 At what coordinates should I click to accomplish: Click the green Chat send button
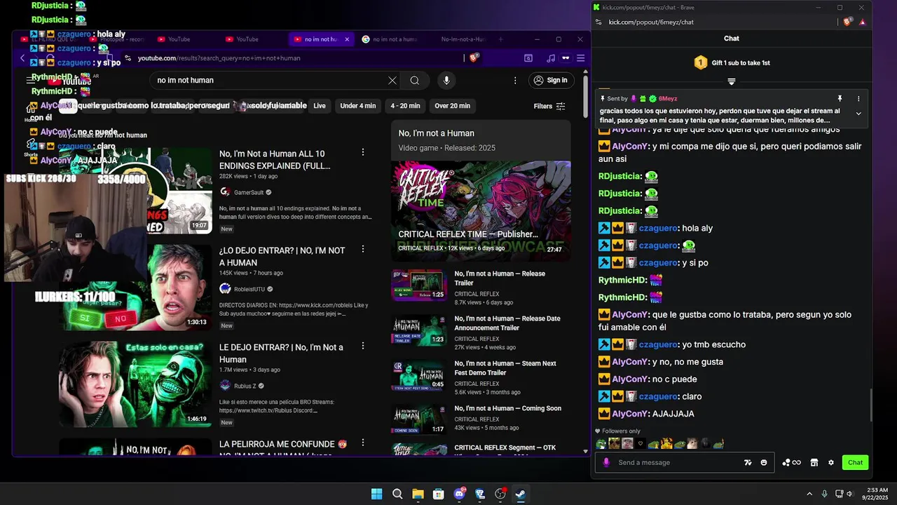(856, 462)
